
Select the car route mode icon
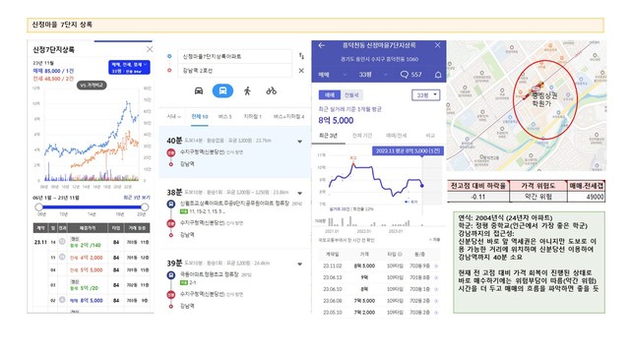[x=199, y=90]
